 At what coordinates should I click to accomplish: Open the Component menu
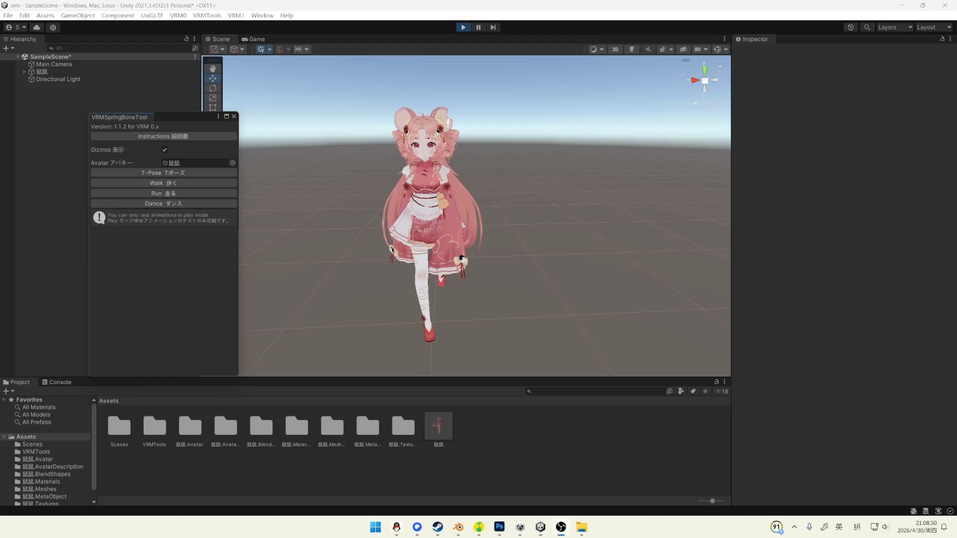(118, 15)
